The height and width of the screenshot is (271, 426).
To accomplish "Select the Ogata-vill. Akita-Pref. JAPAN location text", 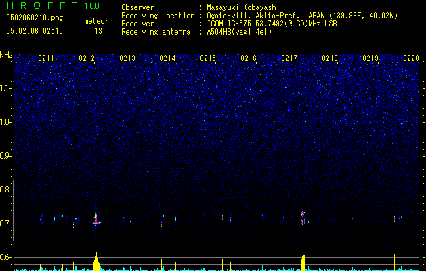I will [x=302, y=16].
